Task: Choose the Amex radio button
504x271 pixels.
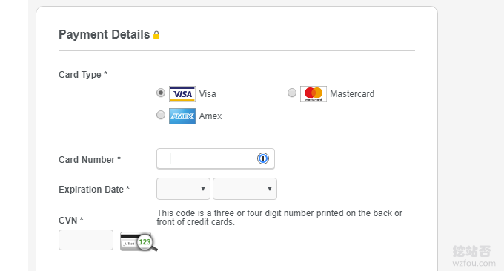Action: pos(161,115)
